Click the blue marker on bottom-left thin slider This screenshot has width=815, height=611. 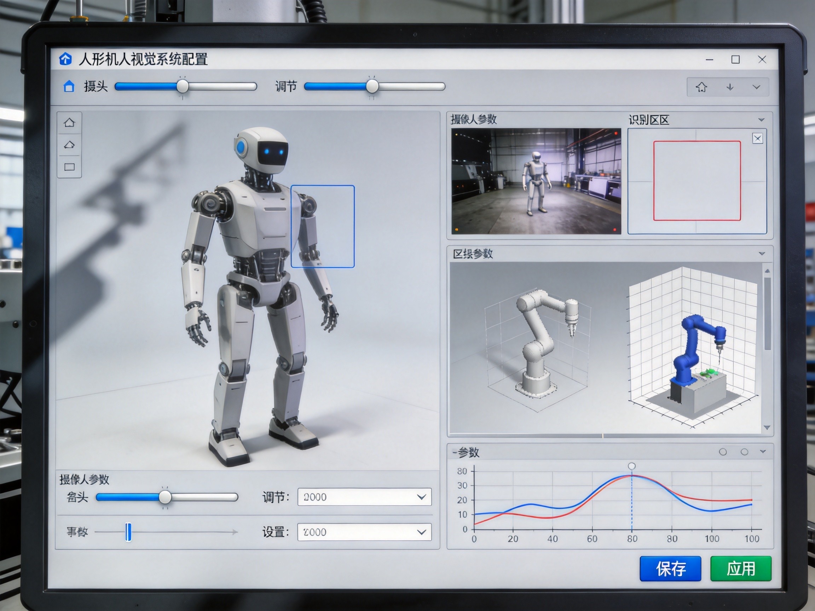tap(128, 532)
